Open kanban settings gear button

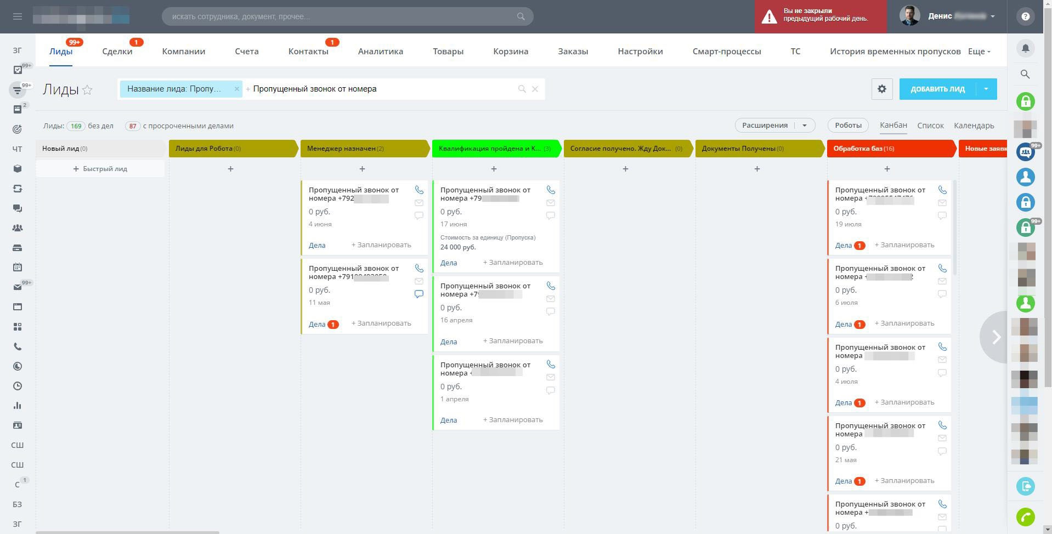[881, 89]
